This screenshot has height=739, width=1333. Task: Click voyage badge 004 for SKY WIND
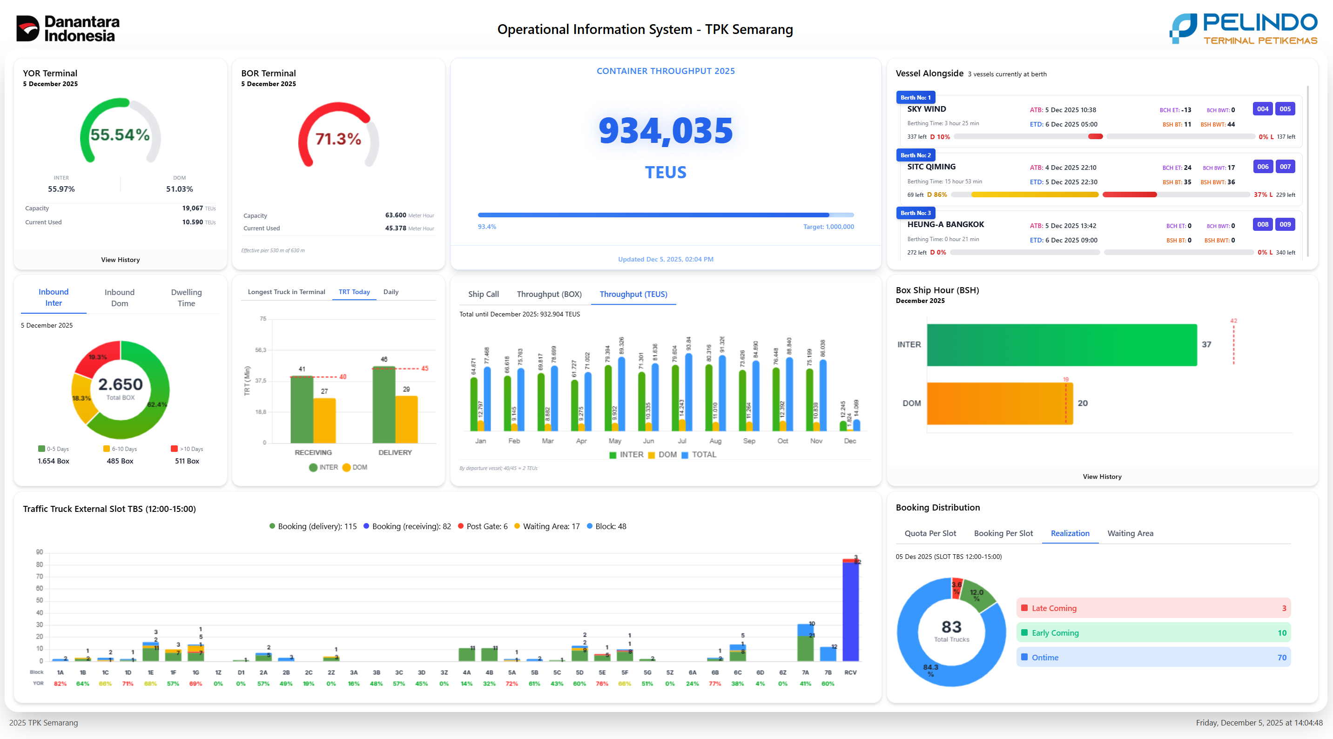[x=1262, y=109]
